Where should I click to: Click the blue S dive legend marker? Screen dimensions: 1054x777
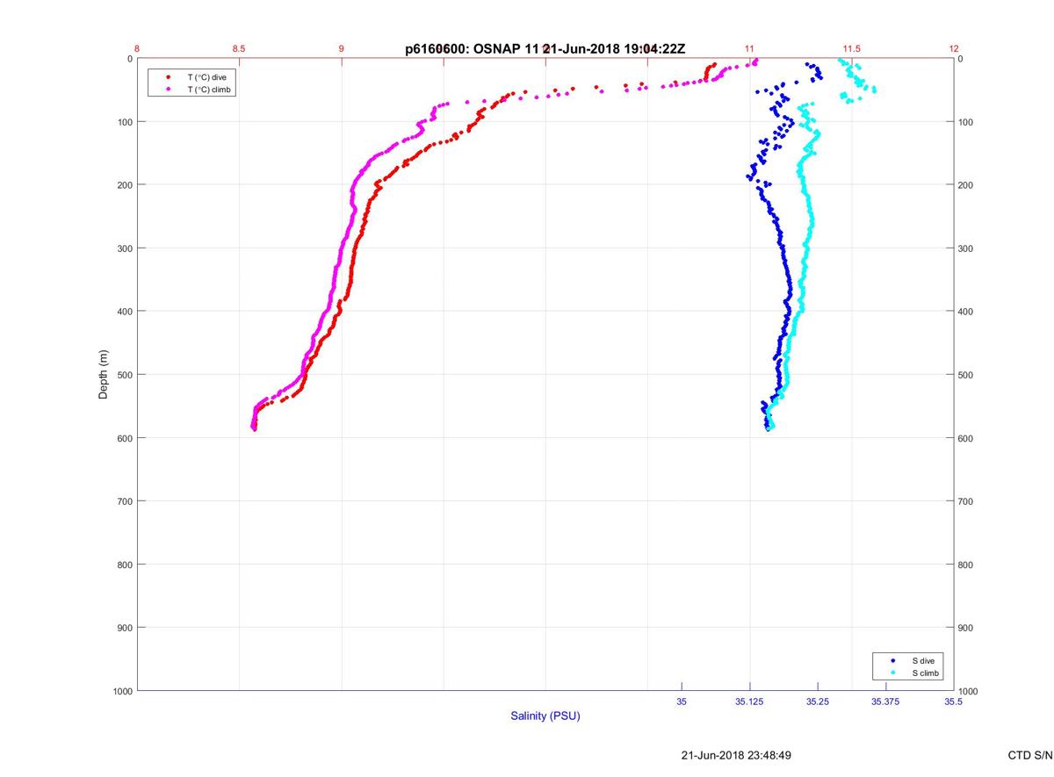click(893, 660)
